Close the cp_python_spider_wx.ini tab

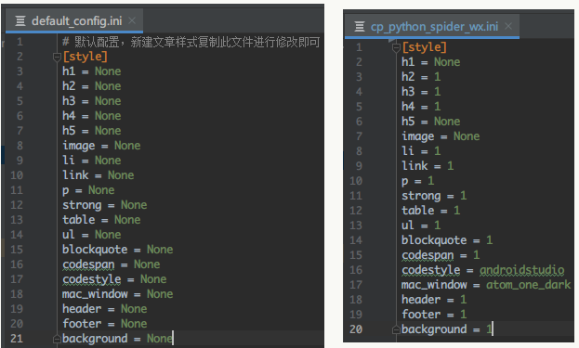pyautogui.click(x=508, y=26)
